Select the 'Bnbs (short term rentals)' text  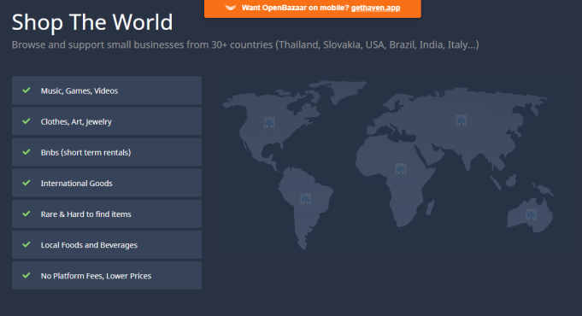85,152
